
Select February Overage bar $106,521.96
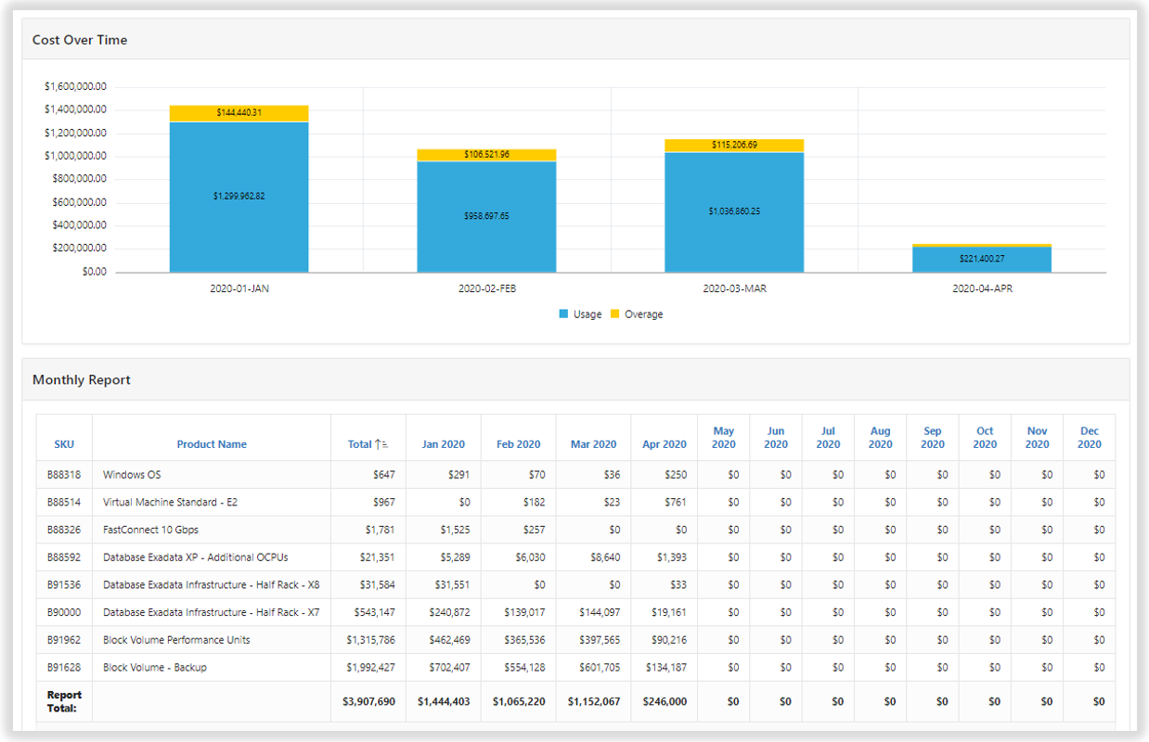[x=486, y=155]
